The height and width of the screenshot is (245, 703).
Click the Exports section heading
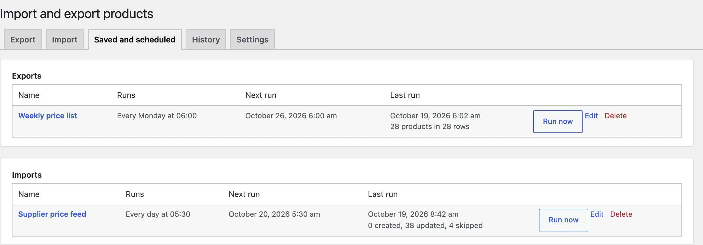[27, 76]
